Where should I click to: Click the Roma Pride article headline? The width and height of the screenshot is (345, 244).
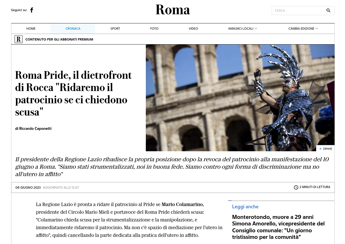pos(73,94)
